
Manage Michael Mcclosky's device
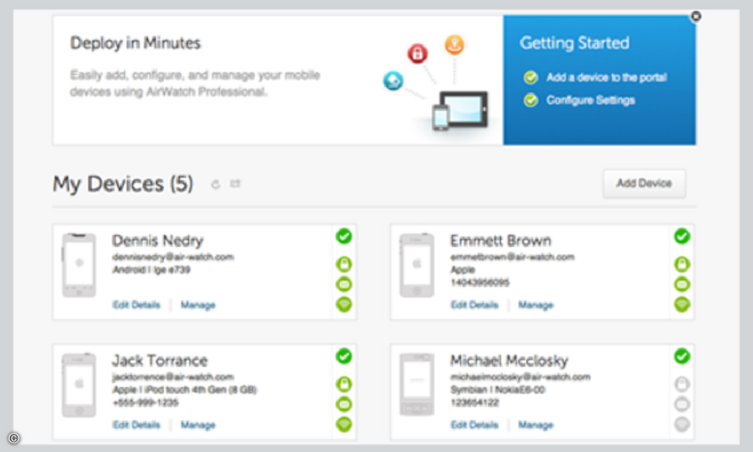pos(535,425)
